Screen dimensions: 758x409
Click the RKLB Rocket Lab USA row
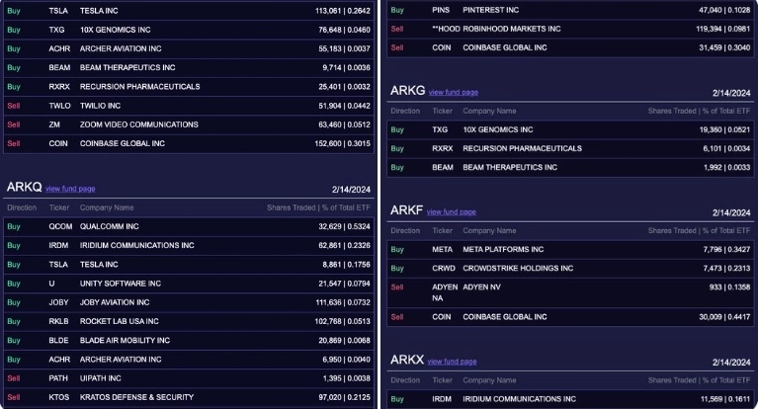click(189, 321)
